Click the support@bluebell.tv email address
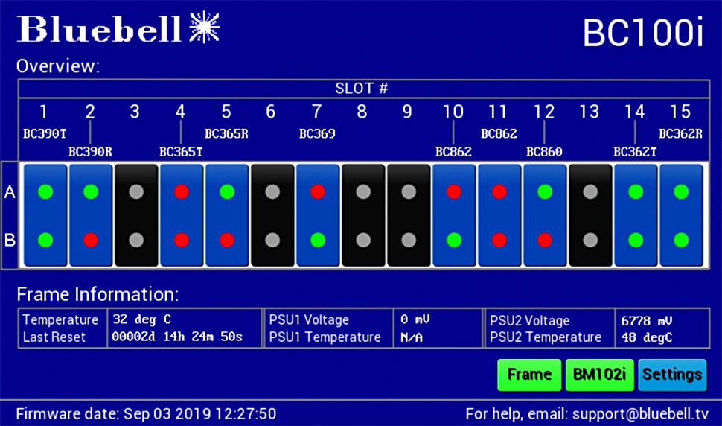The width and height of the screenshot is (722, 426). click(x=640, y=413)
